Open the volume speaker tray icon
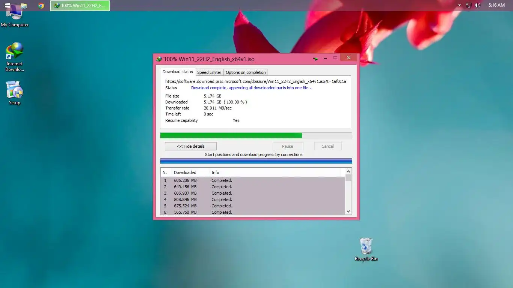513x288 pixels. tap(478, 6)
